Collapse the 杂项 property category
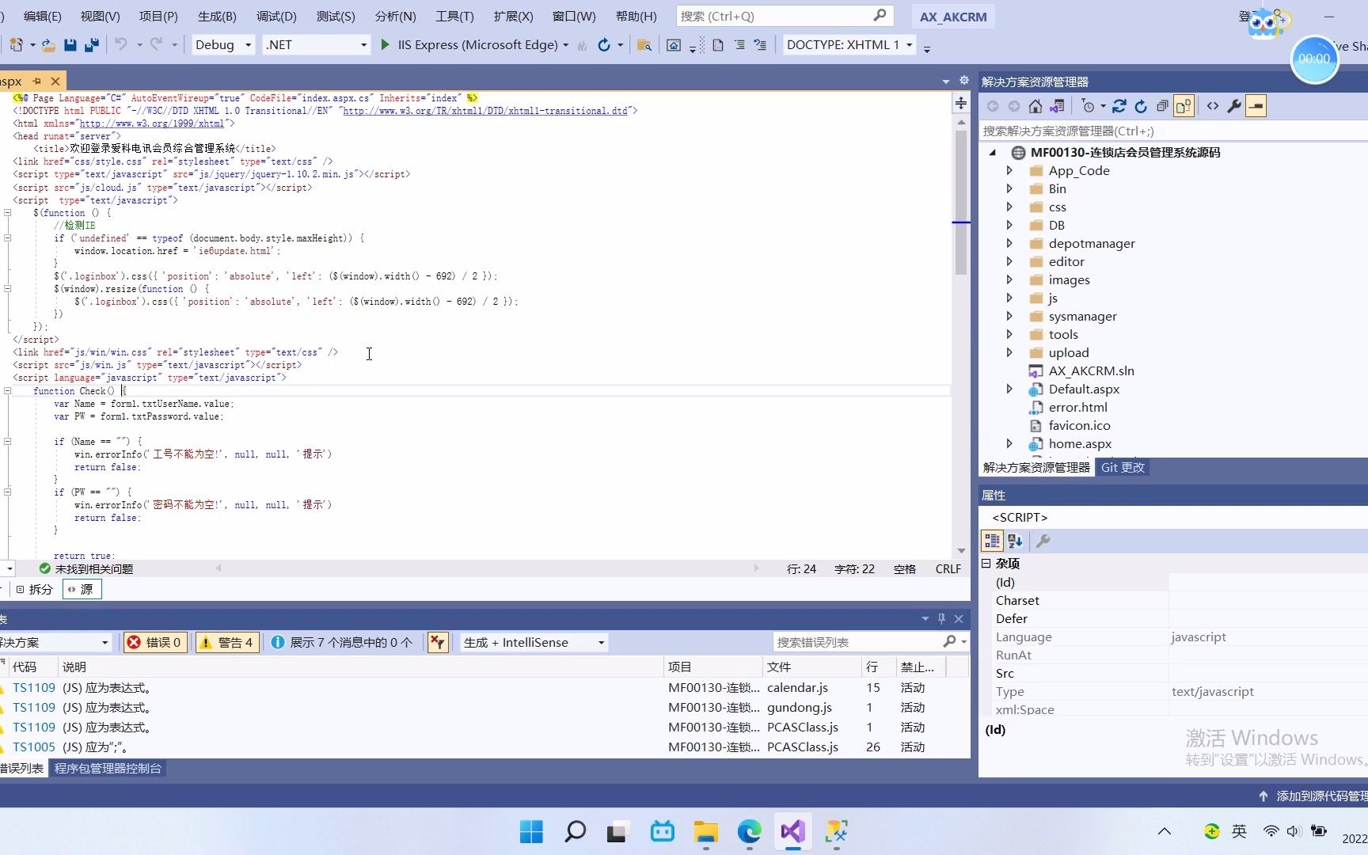1368x855 pixels. pyautogui.click(x=986, y=563)
